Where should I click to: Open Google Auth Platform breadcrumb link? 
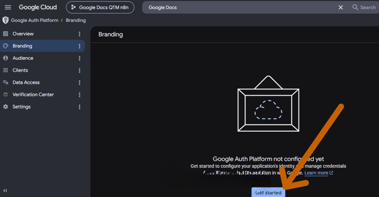(35, 20)
